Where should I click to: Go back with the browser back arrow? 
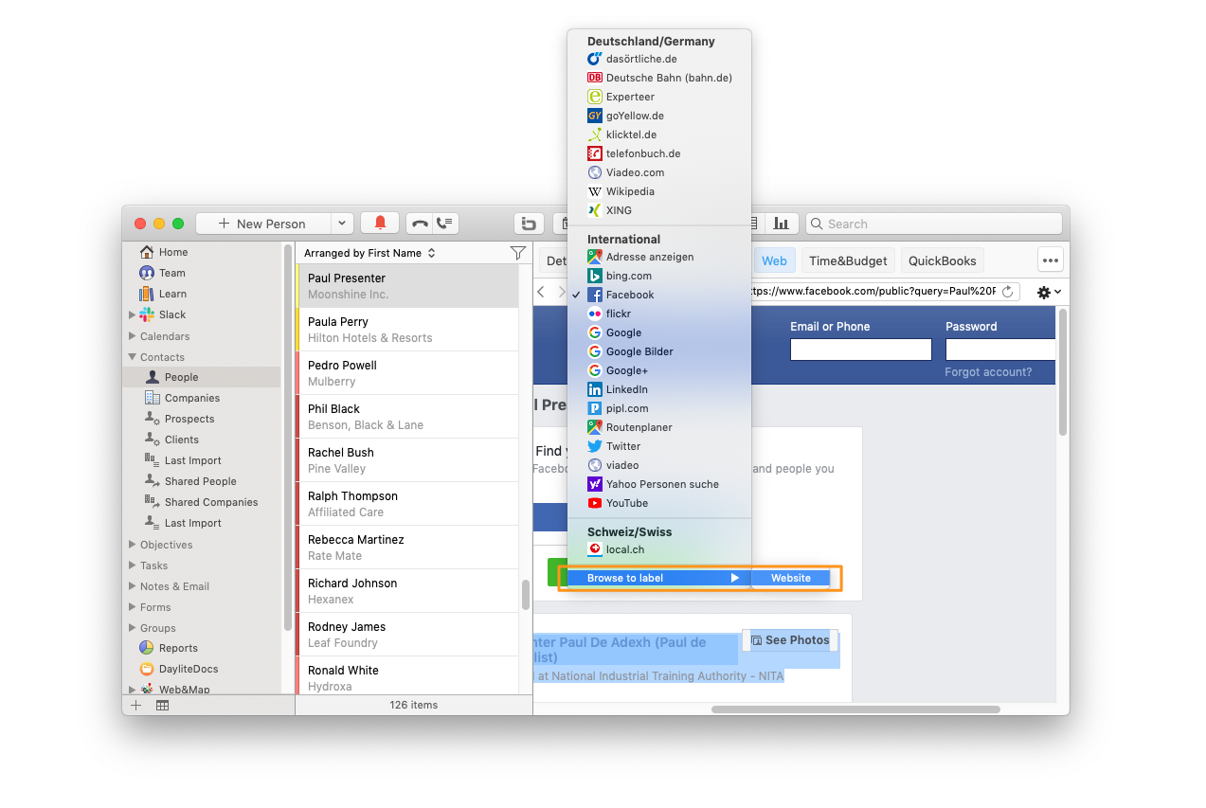pyautogui.click(x=541, y=292)
